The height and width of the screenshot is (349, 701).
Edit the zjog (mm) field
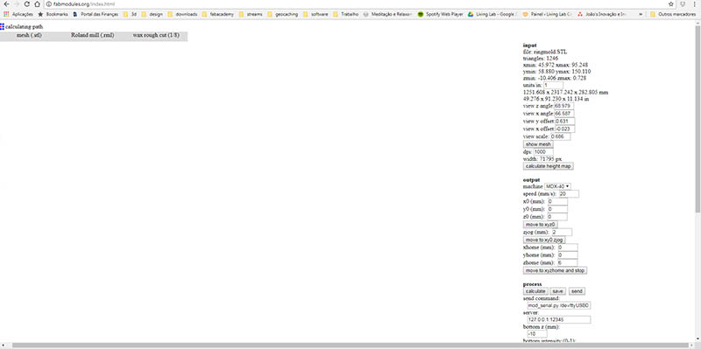click(562, 232)
